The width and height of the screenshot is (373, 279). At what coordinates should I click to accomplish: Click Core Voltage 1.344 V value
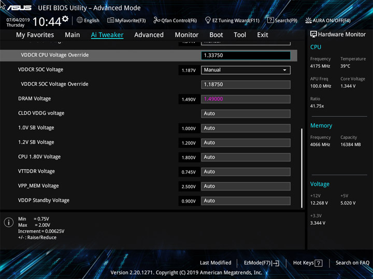[x=348, y=86]
